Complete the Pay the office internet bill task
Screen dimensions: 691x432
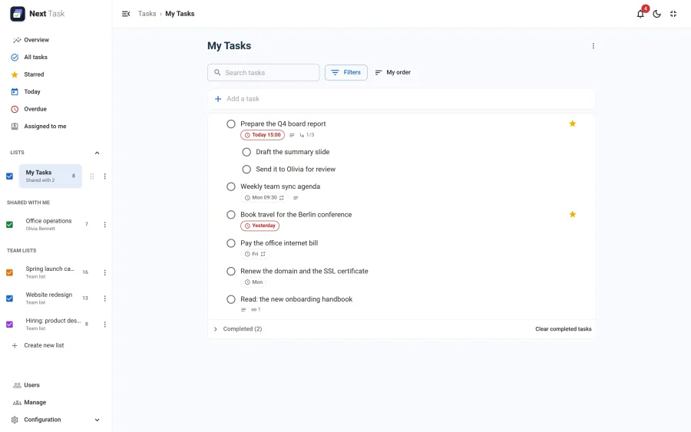pos(231,243)
